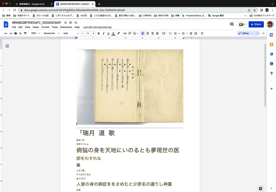The height and width of the screenshot is (192, 276).
Task: Open the Format menu
Action: [45, 27]
